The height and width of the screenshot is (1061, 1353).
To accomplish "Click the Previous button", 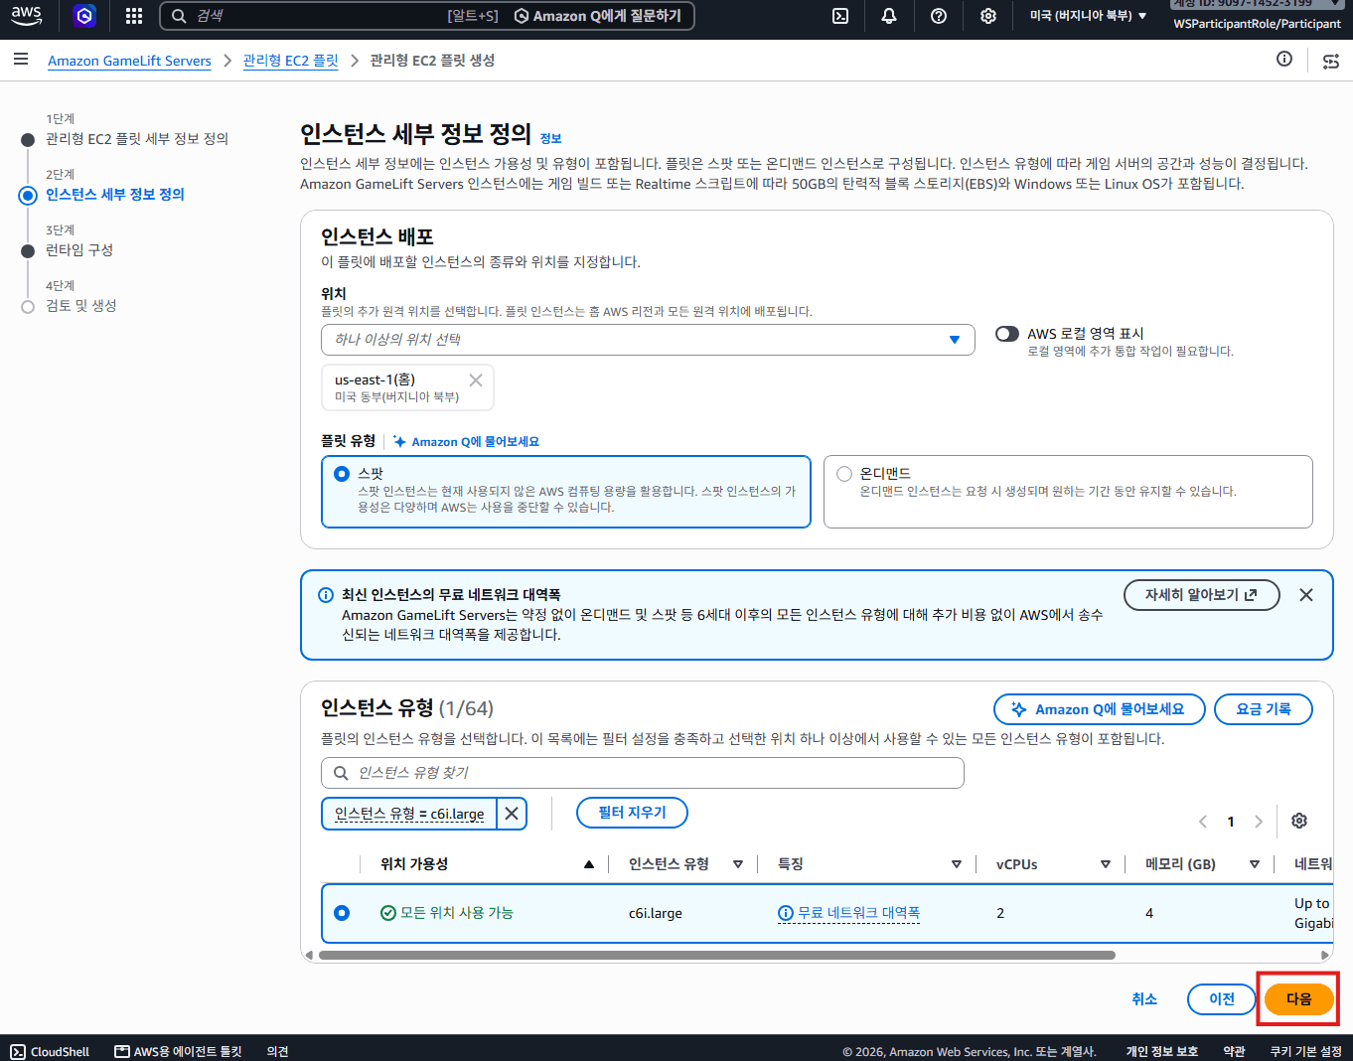I will point(1222,999).
